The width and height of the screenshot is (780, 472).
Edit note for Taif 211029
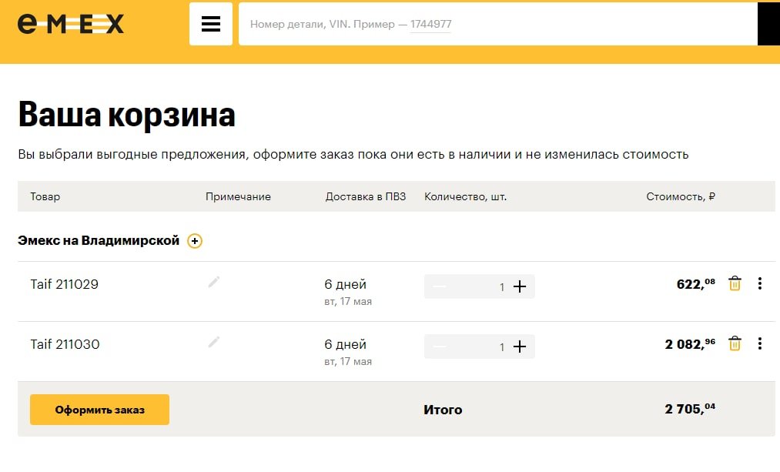click(x=214, y=283)
